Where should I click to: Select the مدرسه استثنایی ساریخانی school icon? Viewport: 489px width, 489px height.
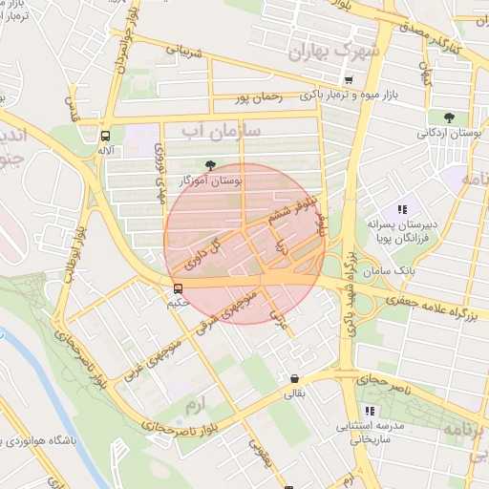371,411
